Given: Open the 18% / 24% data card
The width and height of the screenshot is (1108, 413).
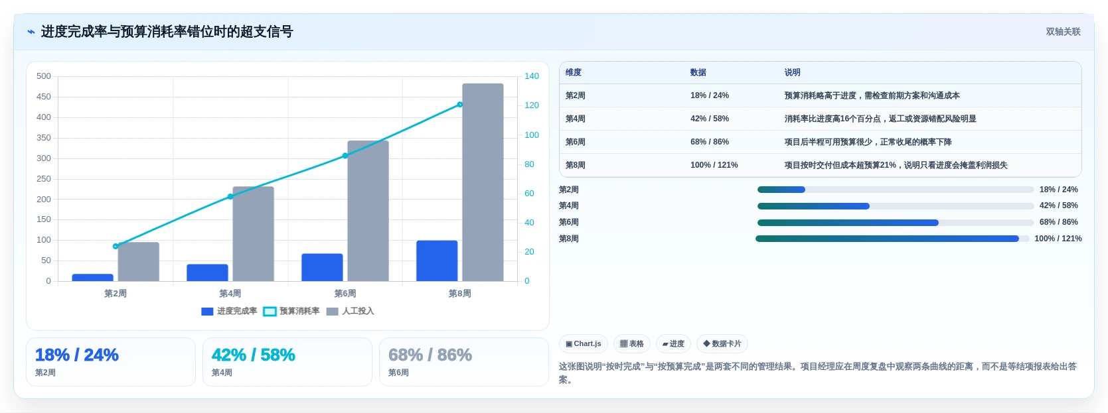Looking at the screenshot, I should click(111, 362).
